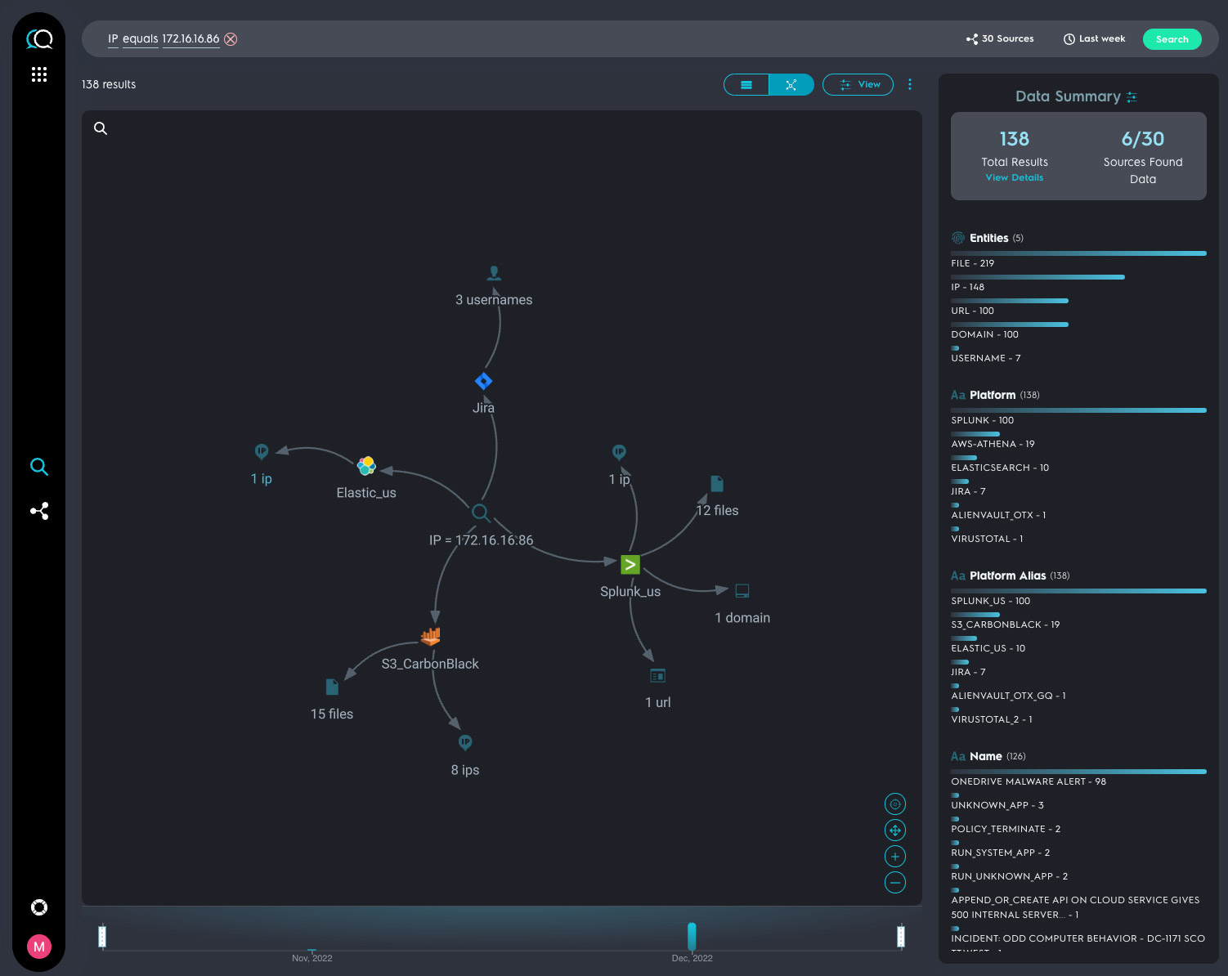Click the graph share icon in left sidebar
This screenshot has width=1228, height=976.
(39, 511)
